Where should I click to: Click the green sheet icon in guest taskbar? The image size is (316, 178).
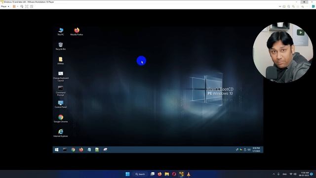click(97, 149)
